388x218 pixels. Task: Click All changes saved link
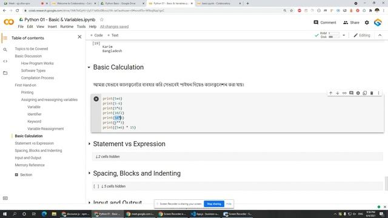click(115, 27)
